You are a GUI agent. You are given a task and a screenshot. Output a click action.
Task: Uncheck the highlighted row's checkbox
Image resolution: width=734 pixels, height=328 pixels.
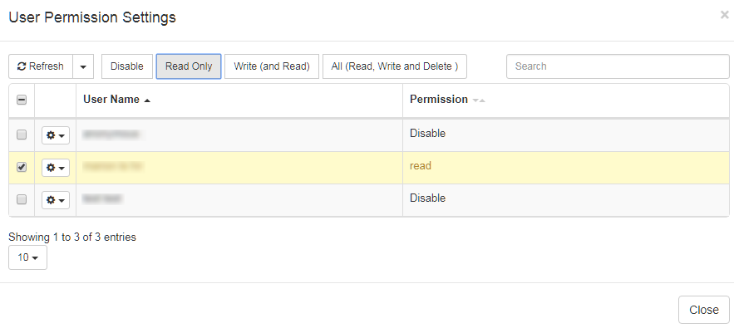click(22, 167)
